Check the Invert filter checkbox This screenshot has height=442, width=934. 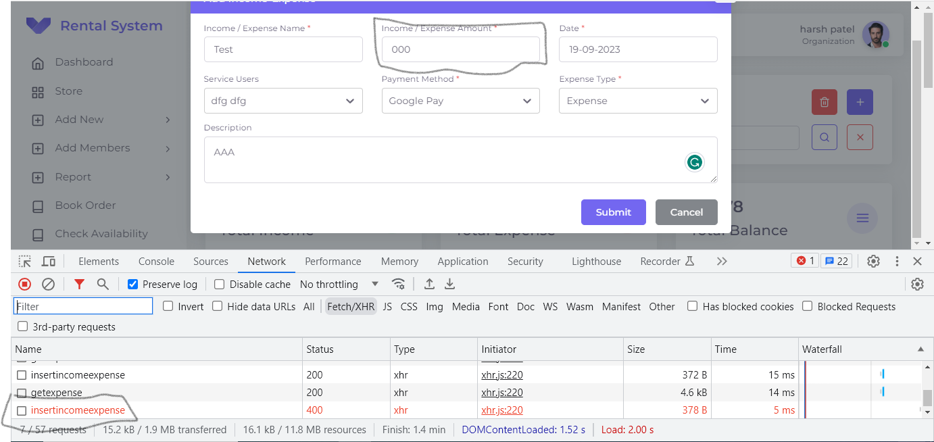point(168,306)
